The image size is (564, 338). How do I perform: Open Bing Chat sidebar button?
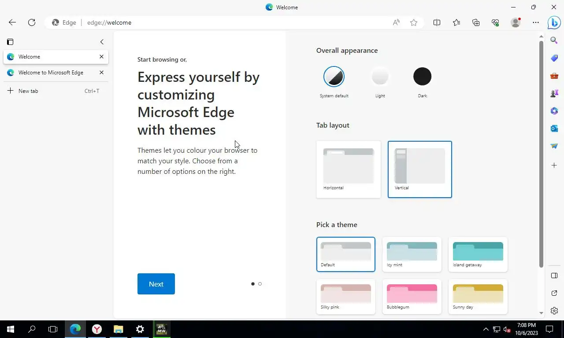[554, 22]
